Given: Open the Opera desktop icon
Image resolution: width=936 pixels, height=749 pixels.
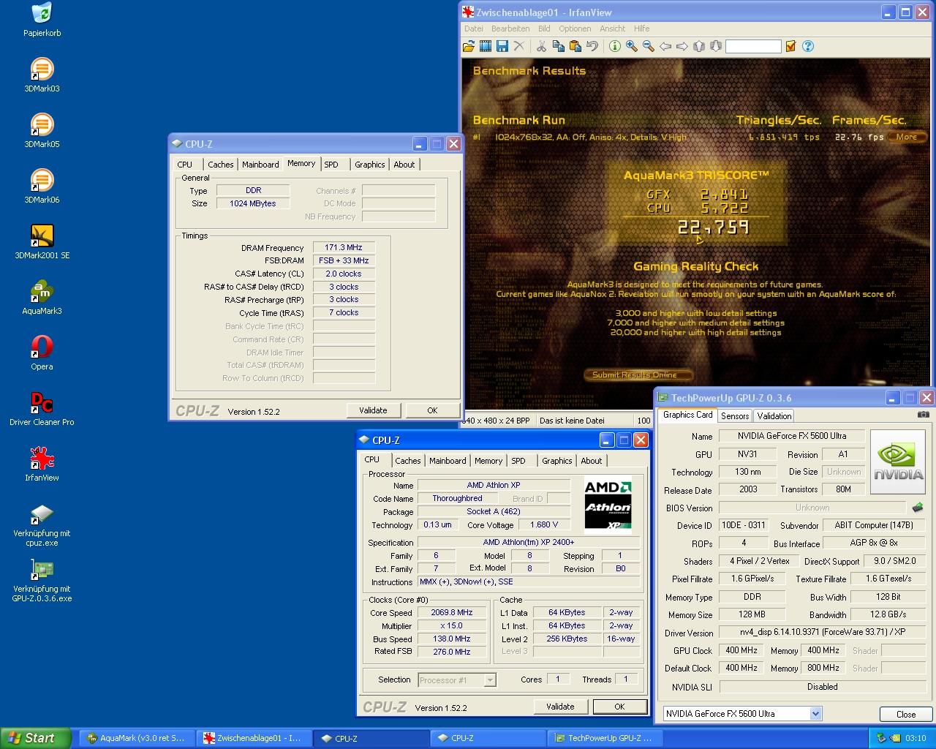Looking at the screenshot, I should point(42,353).
